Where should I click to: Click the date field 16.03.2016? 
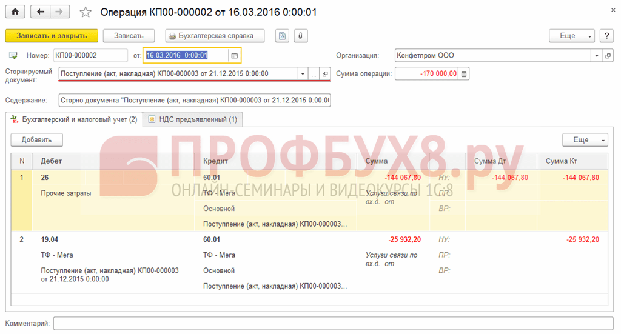click(186, 55)
